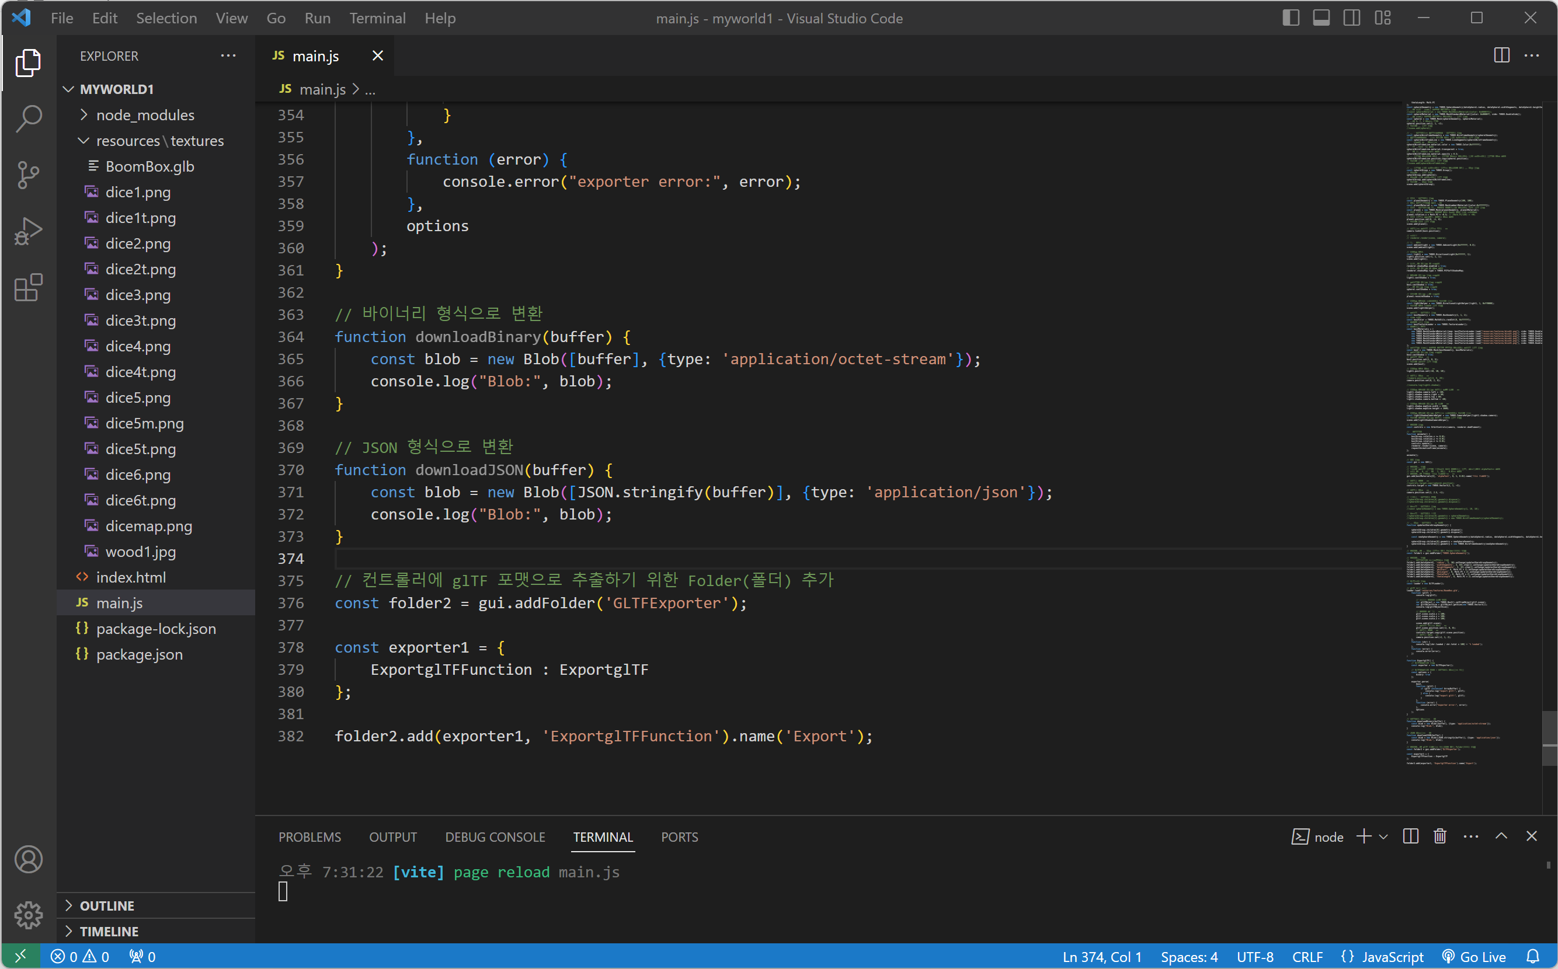Switch to the DEBUG CONSOLE tab
Image resolution: width=1558 pixels, height=969 pixels.
pyautogui.click(x=495, y=837)
